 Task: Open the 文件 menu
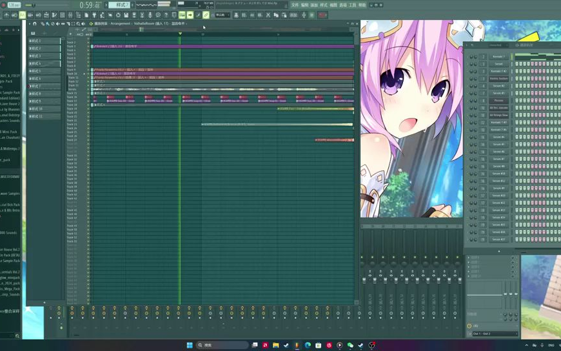click(295, 5)
